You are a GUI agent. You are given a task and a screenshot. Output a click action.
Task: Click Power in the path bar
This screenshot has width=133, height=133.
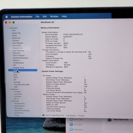[81, 116]
